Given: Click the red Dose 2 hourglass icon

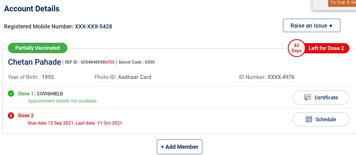Looking at the screenshot, I should (11, 116).
